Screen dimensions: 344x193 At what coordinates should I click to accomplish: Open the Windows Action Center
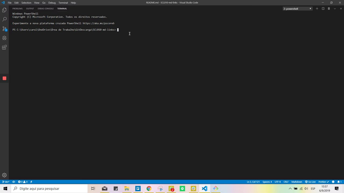[337, 188]
